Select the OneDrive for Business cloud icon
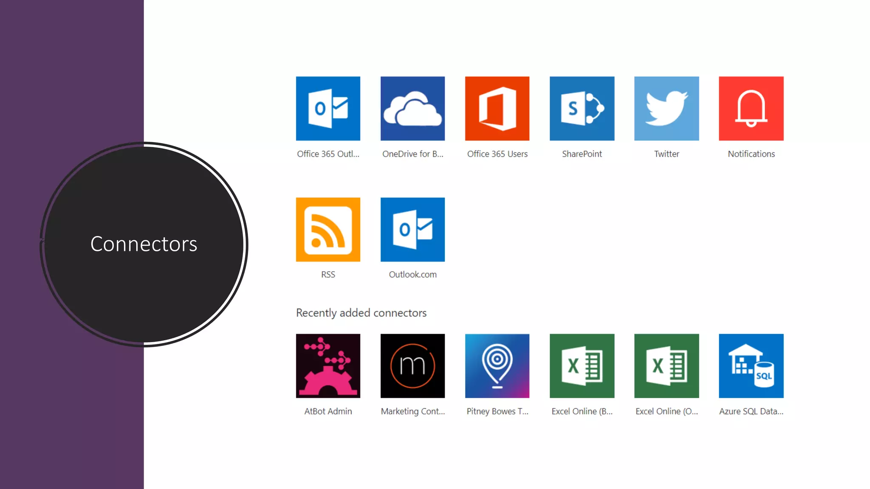Screen dimensions: 870x489 coord(412,108)
